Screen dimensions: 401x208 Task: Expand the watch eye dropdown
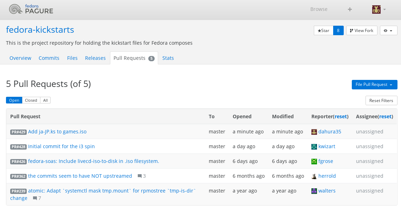tap(388, 31)
